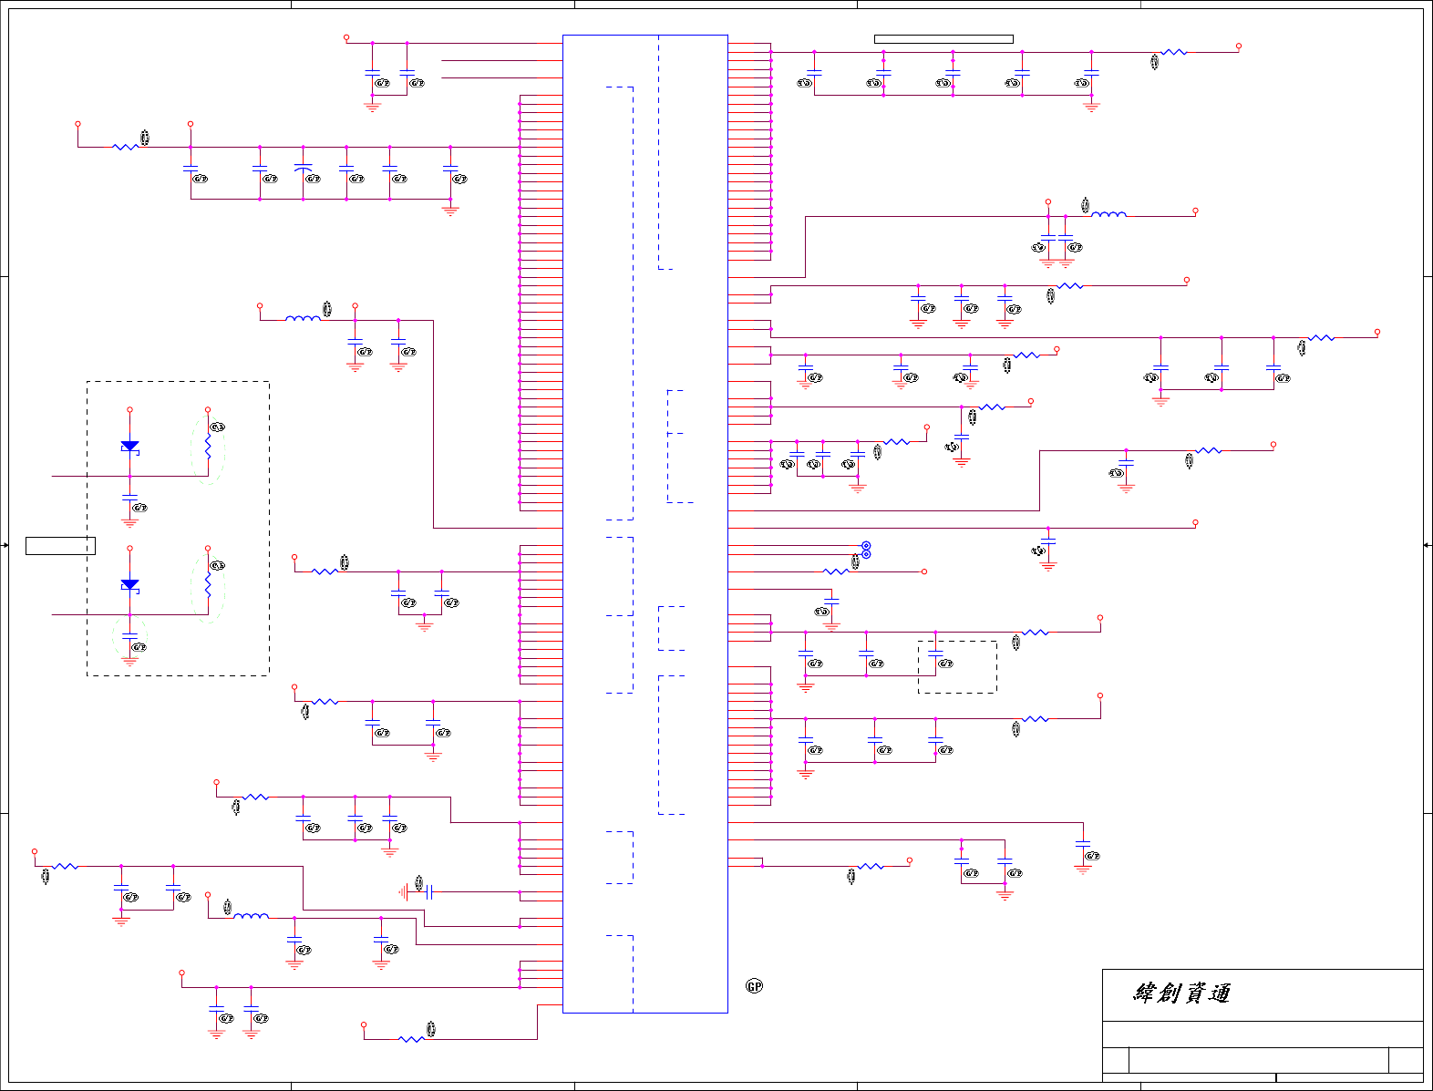Screen dimensions: 1433x1091
Task: Select the capacitor beneath the upper Schottky diode
Action: [x=129, y=498]
